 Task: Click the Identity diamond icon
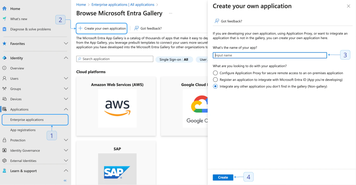tap(4, 58)
